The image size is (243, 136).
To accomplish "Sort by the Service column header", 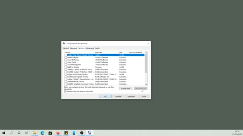I will point(79,53).
